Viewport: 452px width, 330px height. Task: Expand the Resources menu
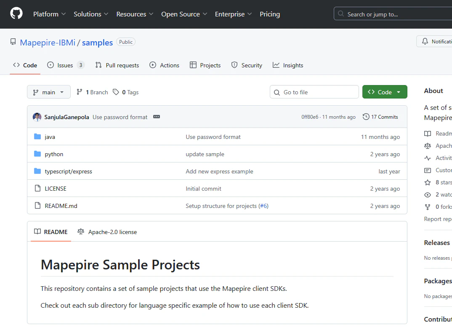pos(135,14)
